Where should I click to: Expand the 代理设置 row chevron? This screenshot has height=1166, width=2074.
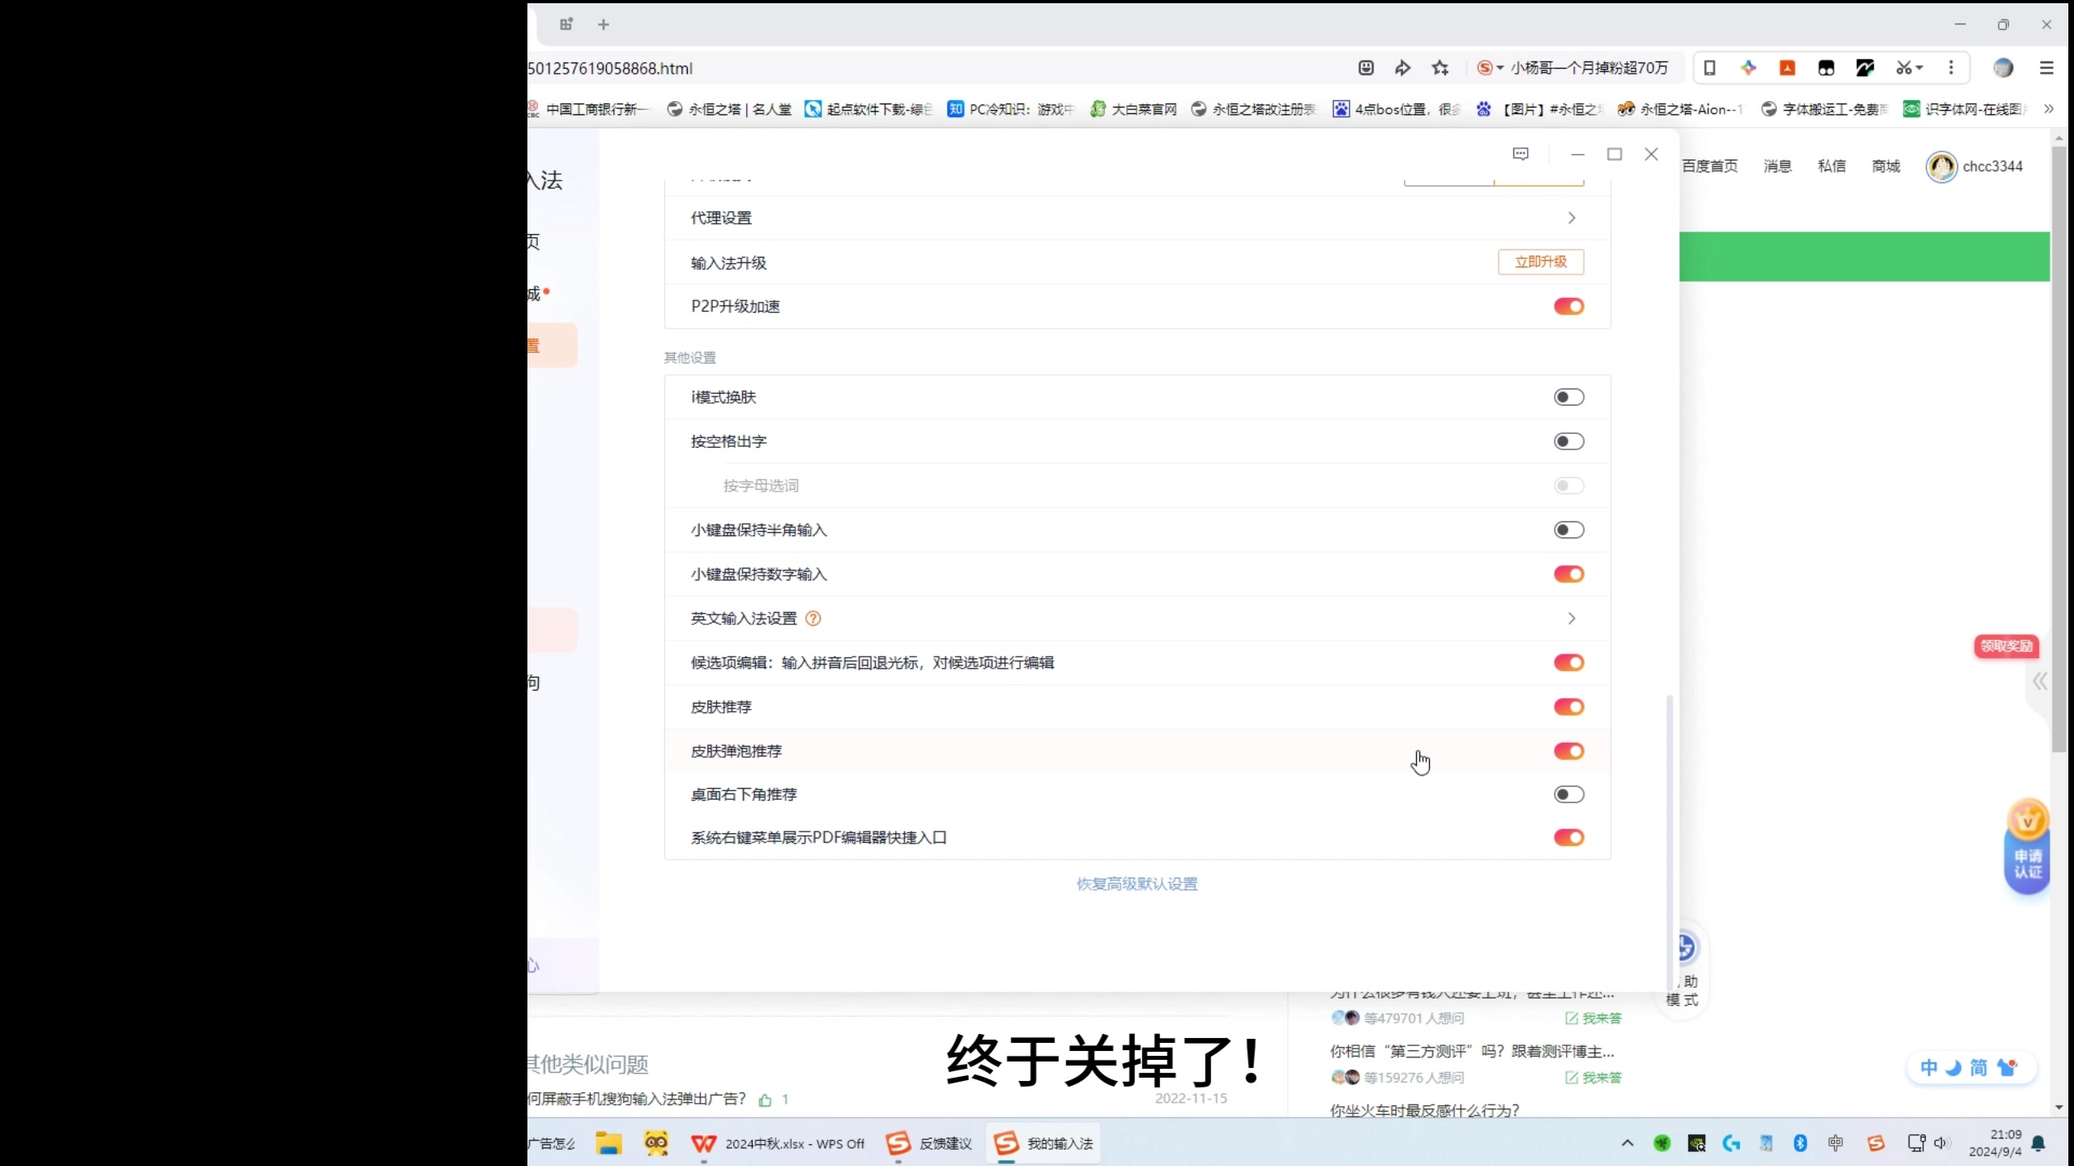(x=1572, y=218)
